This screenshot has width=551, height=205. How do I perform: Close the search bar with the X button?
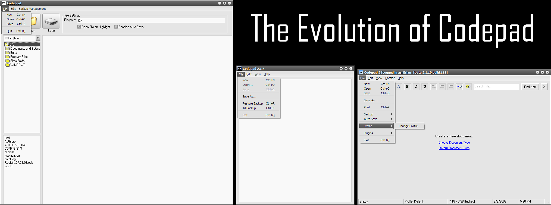[544, 87]
